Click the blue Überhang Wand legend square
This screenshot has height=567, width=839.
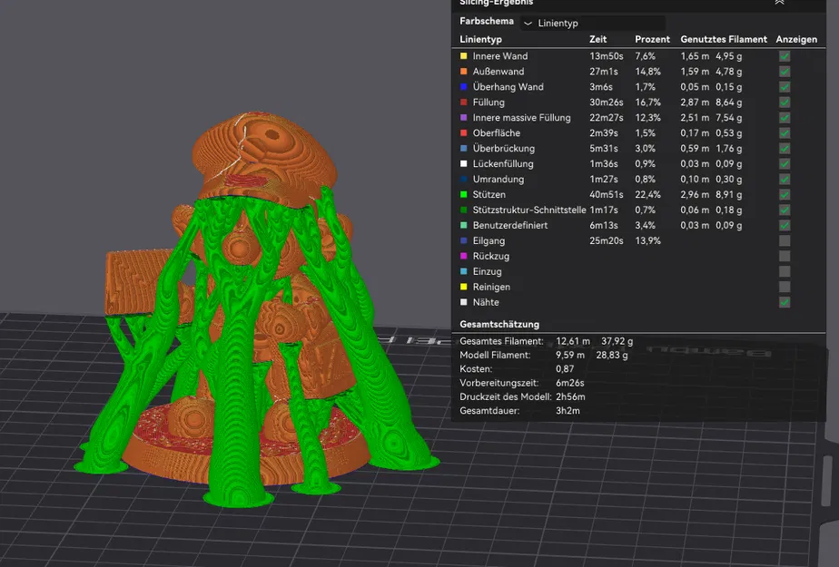click(462, 87)
